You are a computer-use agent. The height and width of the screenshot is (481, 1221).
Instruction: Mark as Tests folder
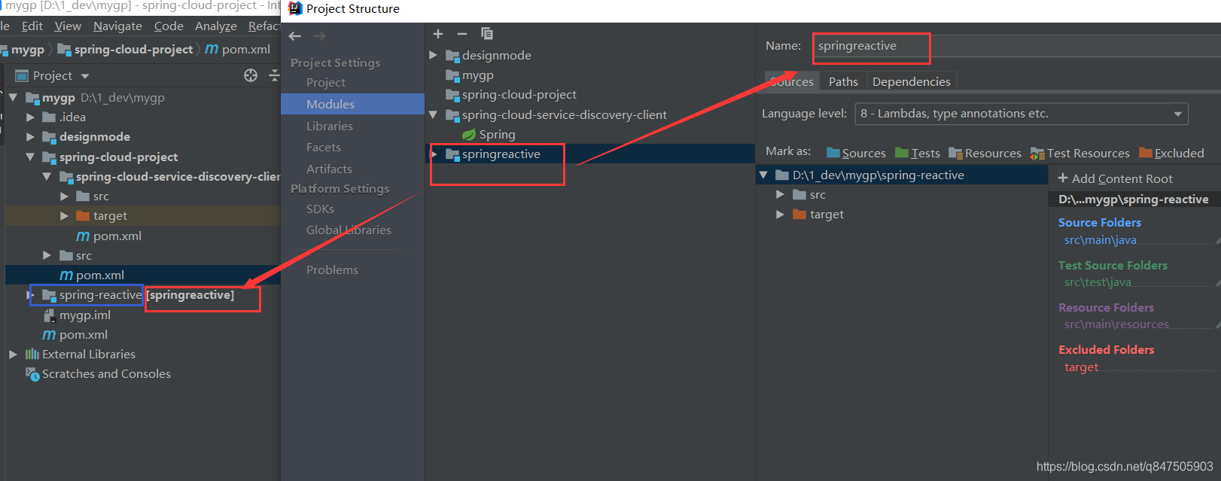[918, 154]
